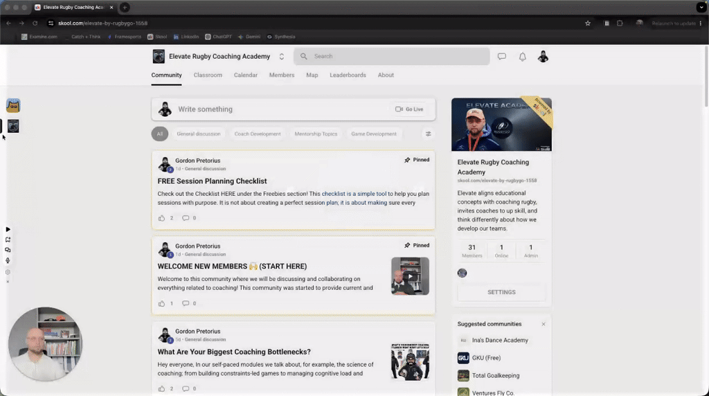The image size is (709, 396).
Task: Click the Go Live button
Action: tap(409, 109)
